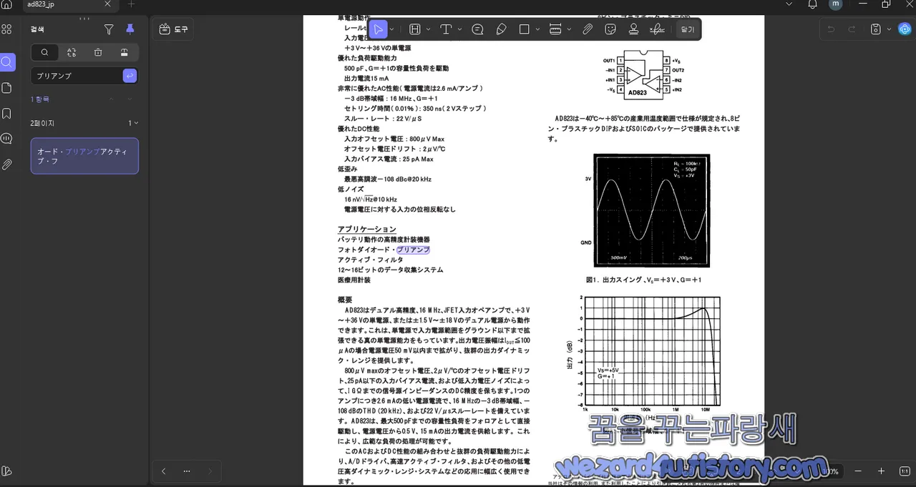
Task: Redo the last action
Action: click(852, 29)
